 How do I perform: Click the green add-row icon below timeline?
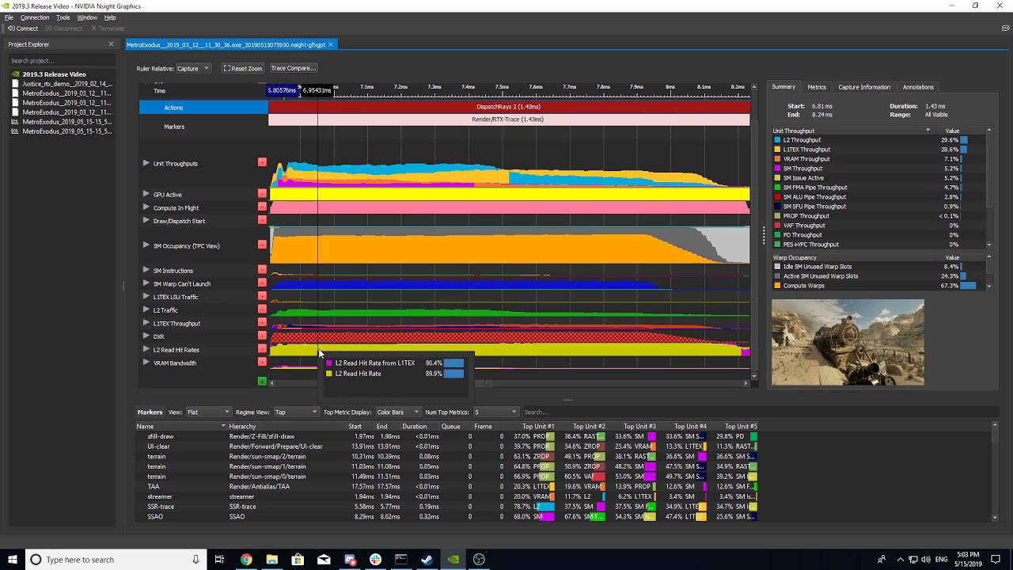click(x=262, y=382)
